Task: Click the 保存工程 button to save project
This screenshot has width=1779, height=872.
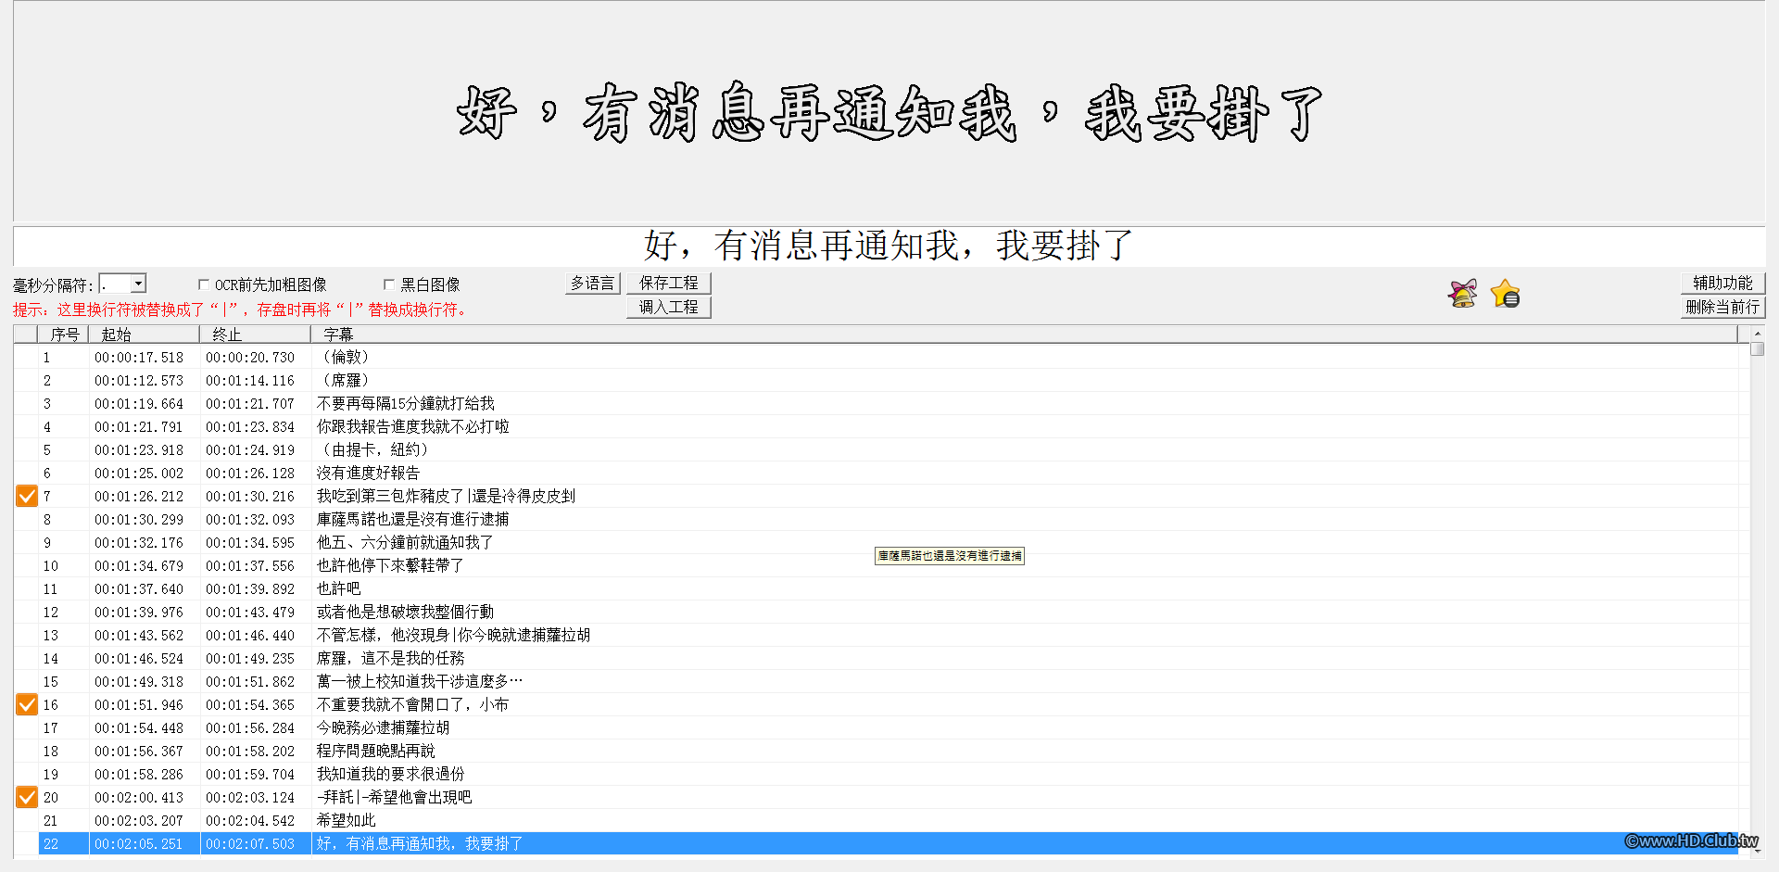Action: pyautogui.click(x=669, y=283)
